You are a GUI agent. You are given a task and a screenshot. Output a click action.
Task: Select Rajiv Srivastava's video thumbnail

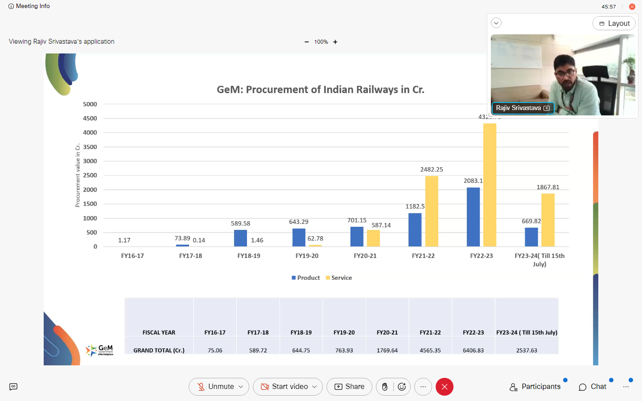click(x=563, y=74)
